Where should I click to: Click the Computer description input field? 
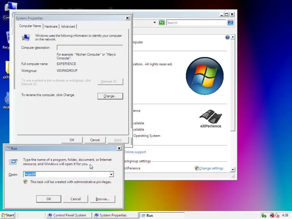tap(90, 48)
